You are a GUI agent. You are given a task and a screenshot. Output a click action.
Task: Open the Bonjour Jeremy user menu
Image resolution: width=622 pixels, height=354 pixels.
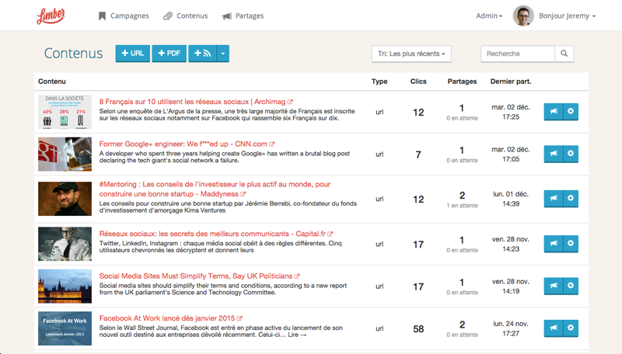[x=568, y=16]
